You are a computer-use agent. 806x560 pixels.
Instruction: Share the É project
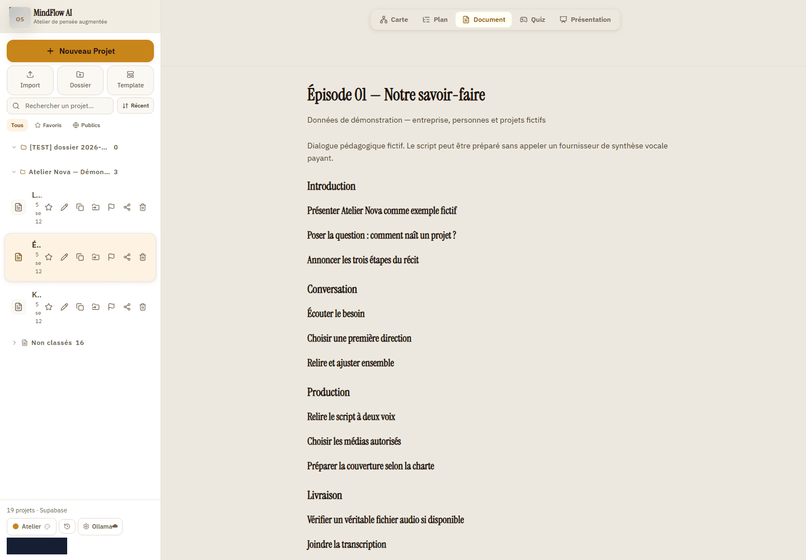(127, 257)
